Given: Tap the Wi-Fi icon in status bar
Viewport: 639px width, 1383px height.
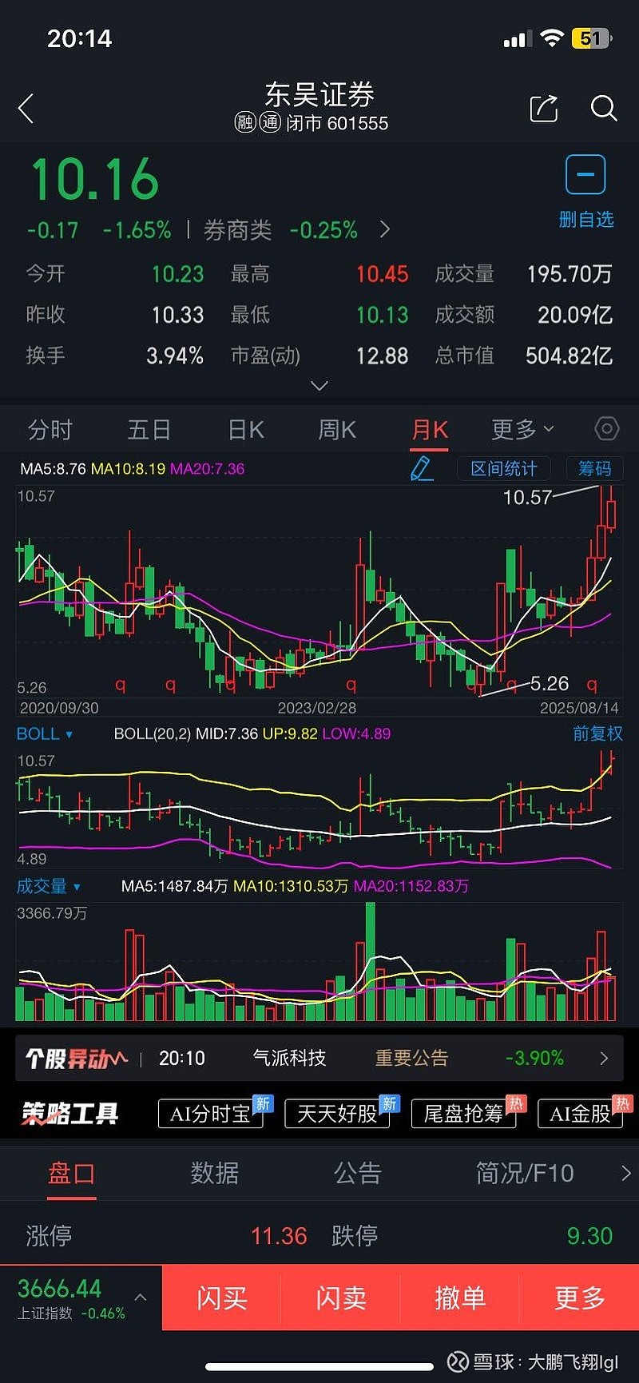Looking at the screenshot, I should click(x=552, y=38).
